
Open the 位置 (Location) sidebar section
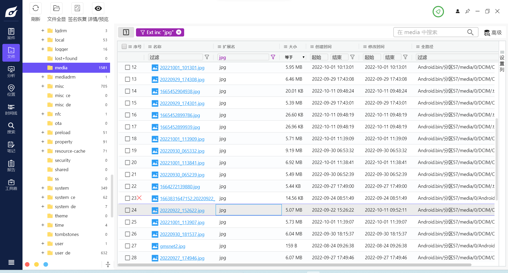coord(11,90)
